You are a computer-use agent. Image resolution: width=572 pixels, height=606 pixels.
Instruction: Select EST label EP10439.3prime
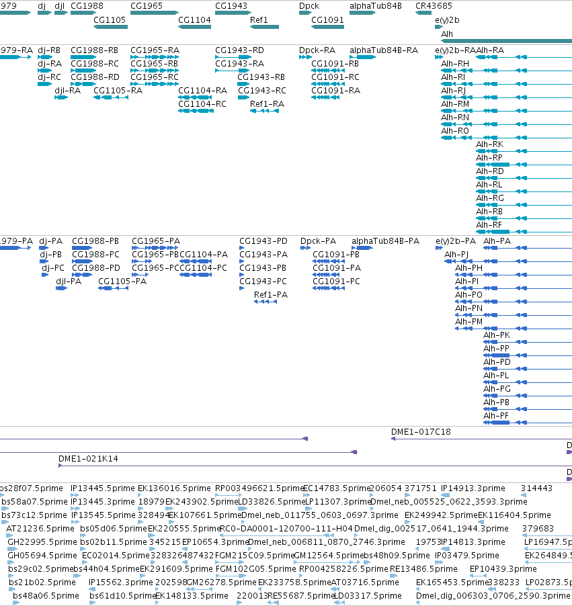(503, 569)
